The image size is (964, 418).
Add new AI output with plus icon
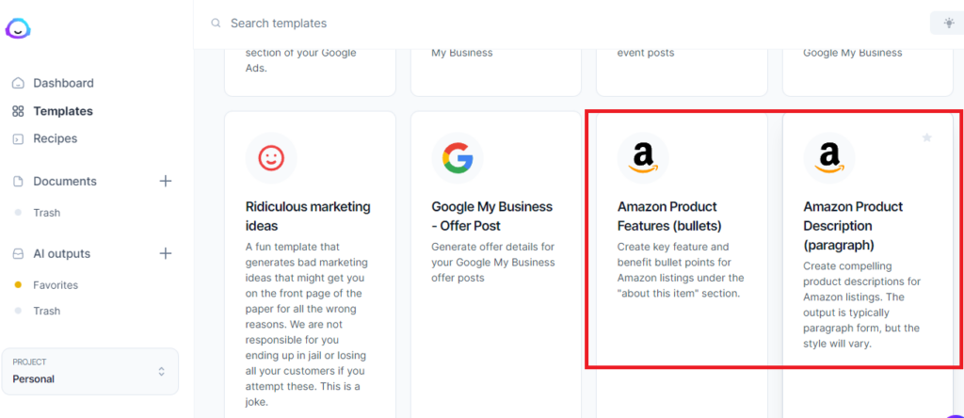point(166,253)
